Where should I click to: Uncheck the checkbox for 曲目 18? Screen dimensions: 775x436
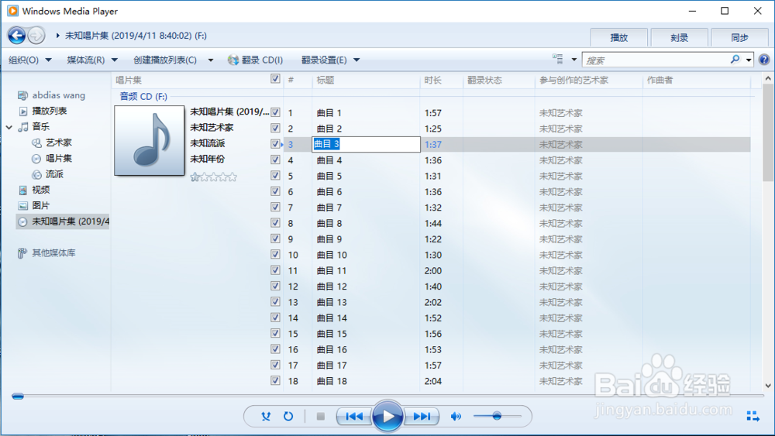click(275, 381)
